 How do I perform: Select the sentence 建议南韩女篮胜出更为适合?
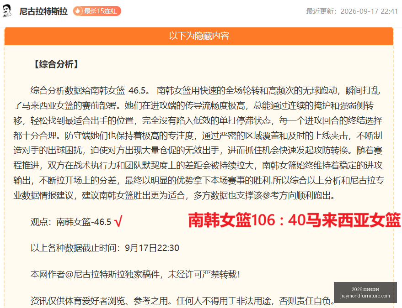(x=134, y=195)
